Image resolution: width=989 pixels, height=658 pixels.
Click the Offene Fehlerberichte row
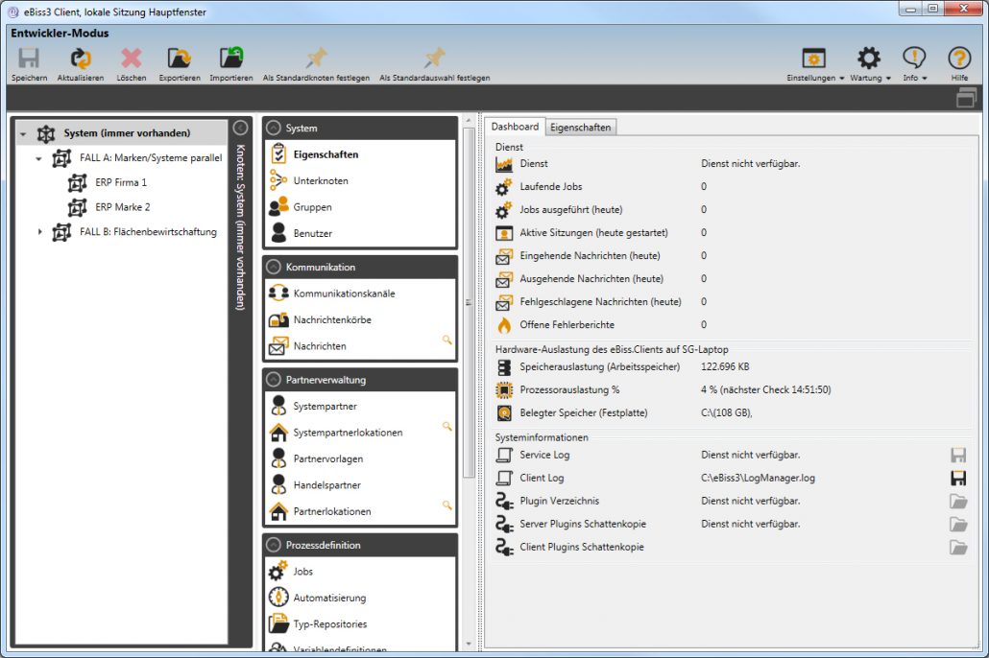pos(732,325)
